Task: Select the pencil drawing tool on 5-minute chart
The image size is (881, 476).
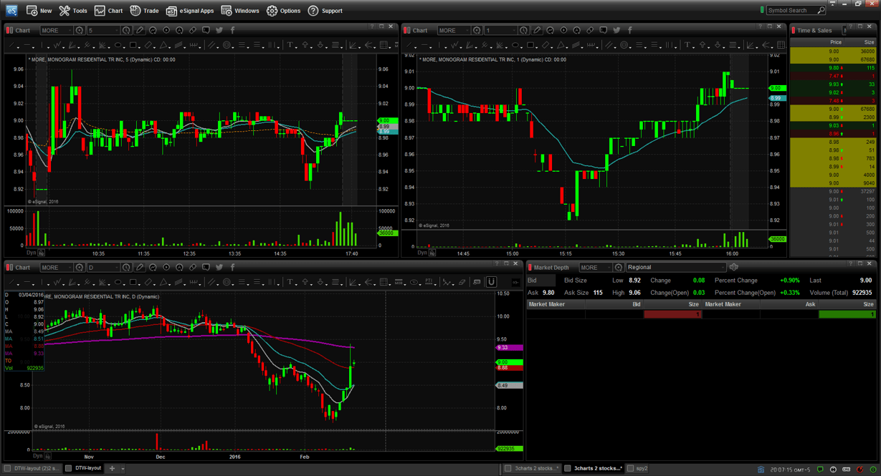Action: point(139,30)
